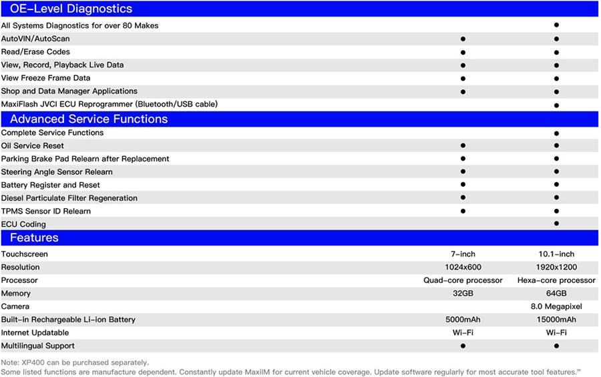Click the Quad-core processor value
601x377 pixels.
[x=463, y=280]
